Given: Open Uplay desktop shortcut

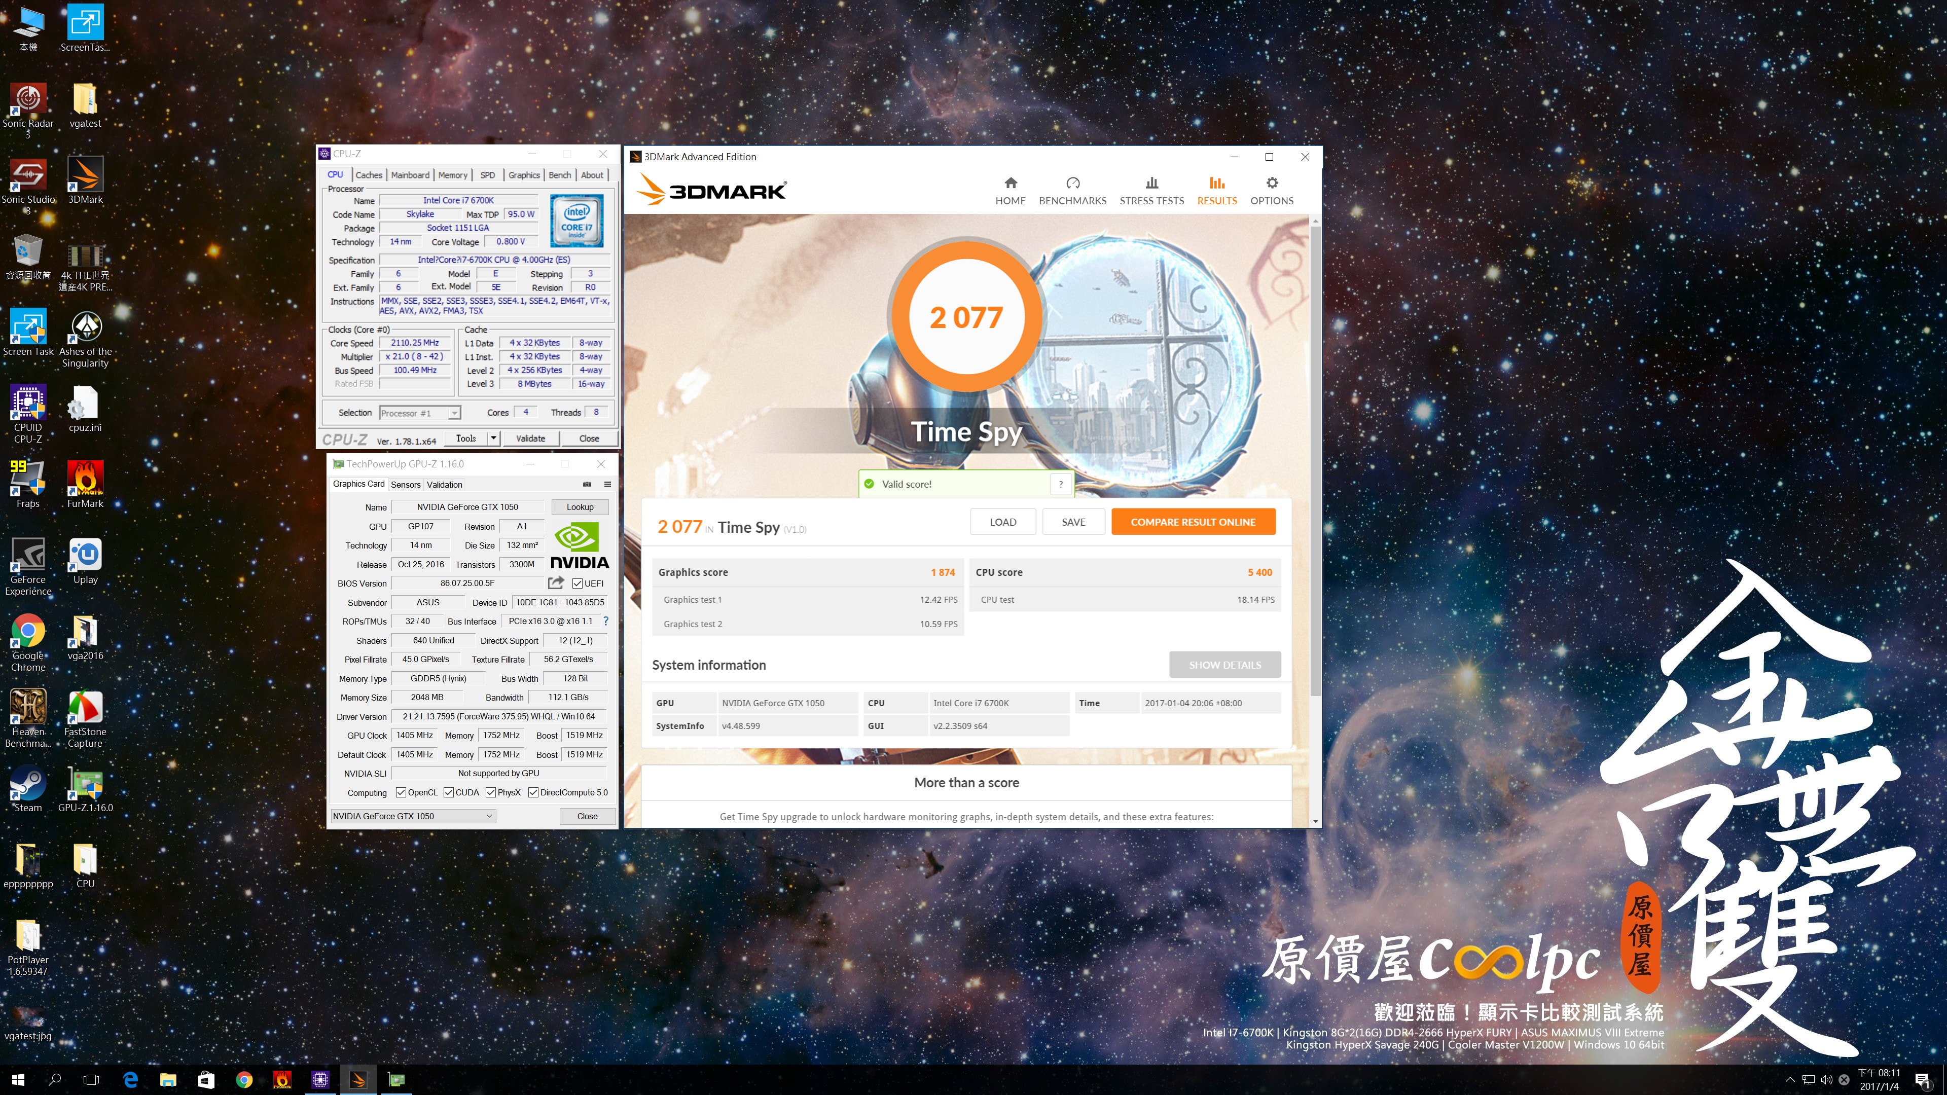Looking at the screenshot, I should click(x=85, y=561).
